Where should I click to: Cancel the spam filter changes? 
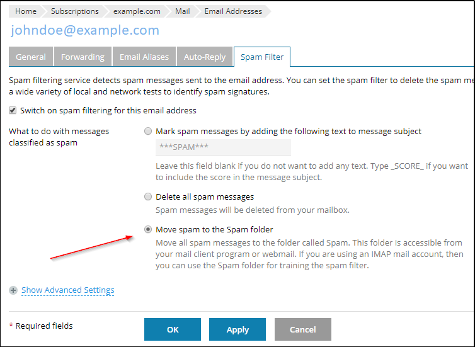302,329
